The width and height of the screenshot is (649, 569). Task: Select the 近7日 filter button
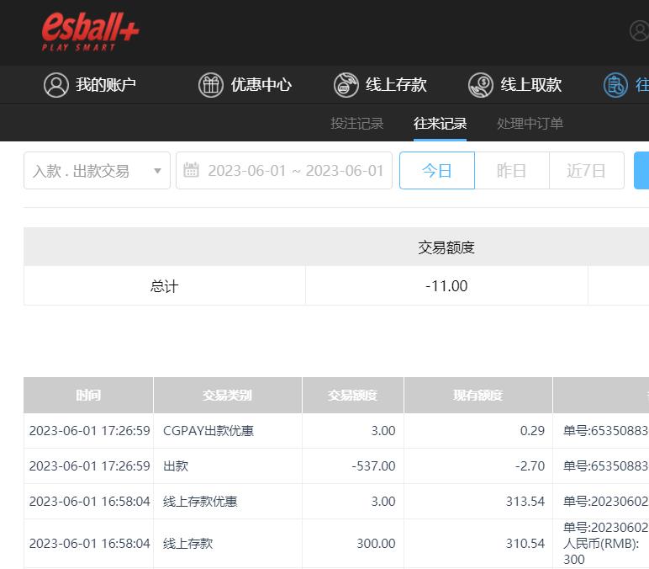tap(587, 170)
